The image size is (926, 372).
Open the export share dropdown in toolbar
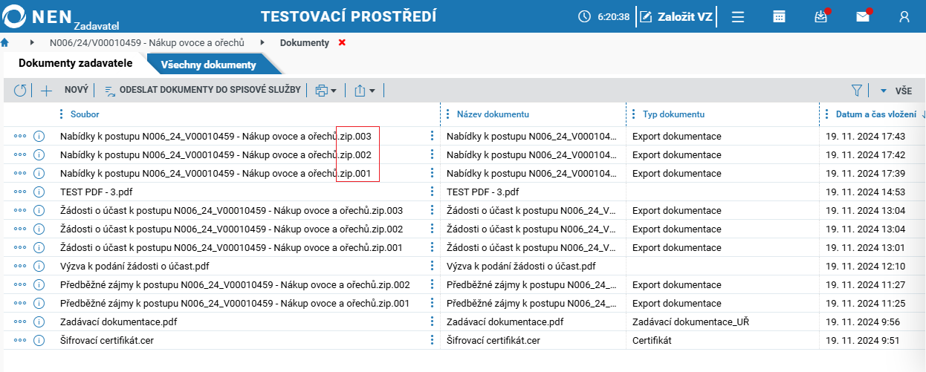(x=365, y=91)
